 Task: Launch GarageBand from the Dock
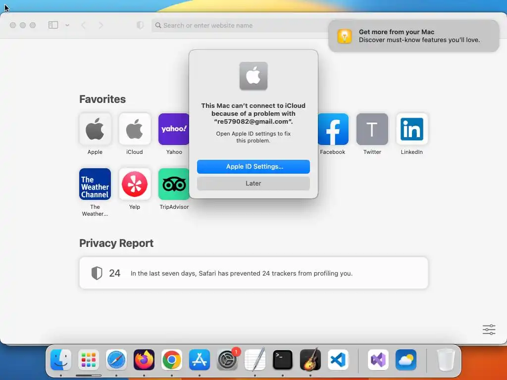click(x=310, y=360)
